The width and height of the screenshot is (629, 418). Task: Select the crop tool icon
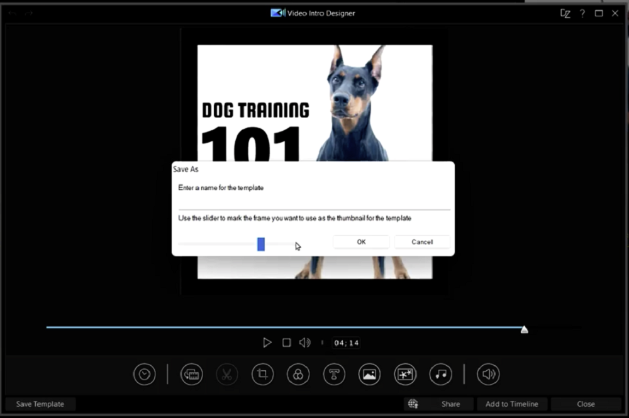pos(263,375)
